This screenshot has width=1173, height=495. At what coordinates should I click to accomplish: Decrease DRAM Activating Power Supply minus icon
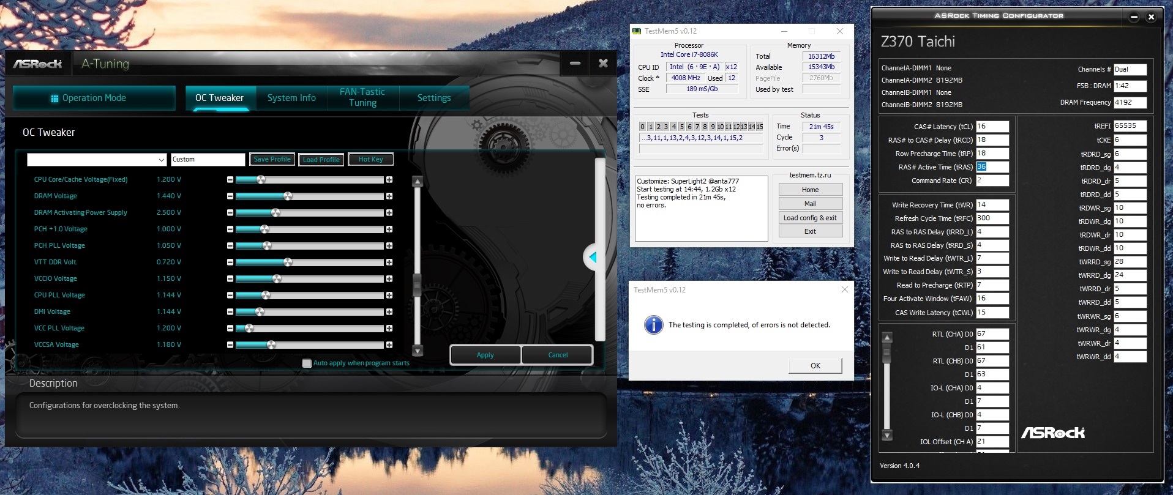click(x=230, y=213)
